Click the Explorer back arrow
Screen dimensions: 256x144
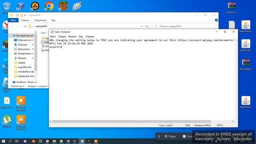click(12, 26)
